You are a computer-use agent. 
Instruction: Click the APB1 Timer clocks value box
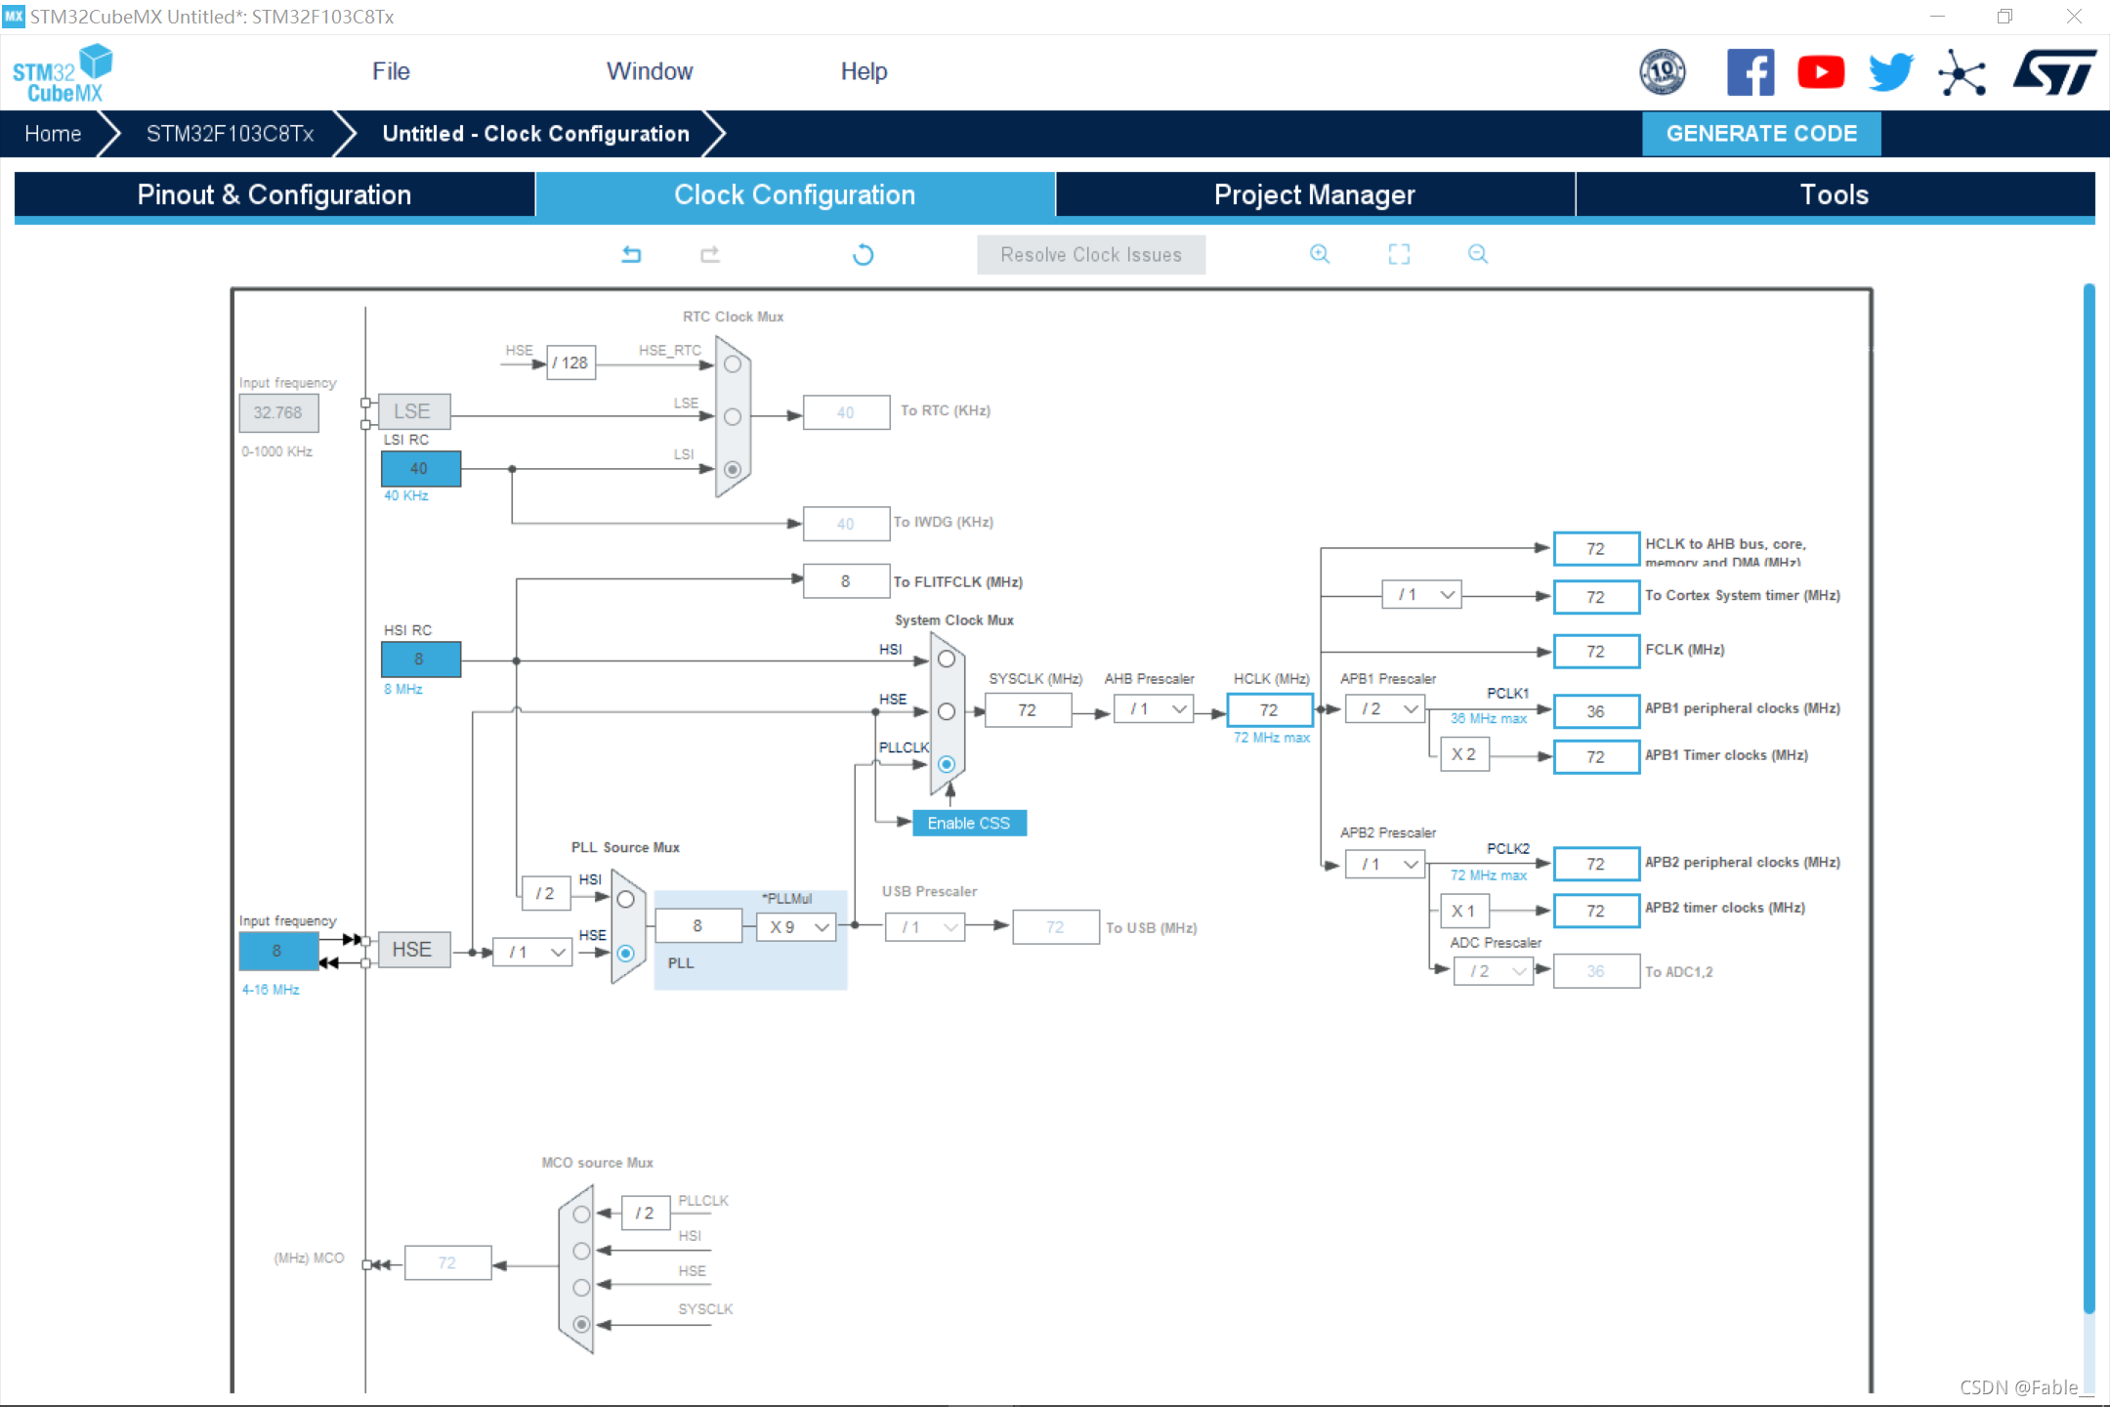(1596, 757)
